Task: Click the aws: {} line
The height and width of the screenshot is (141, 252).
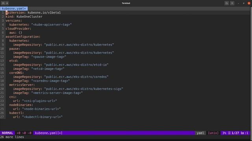Action: (16, 33)
